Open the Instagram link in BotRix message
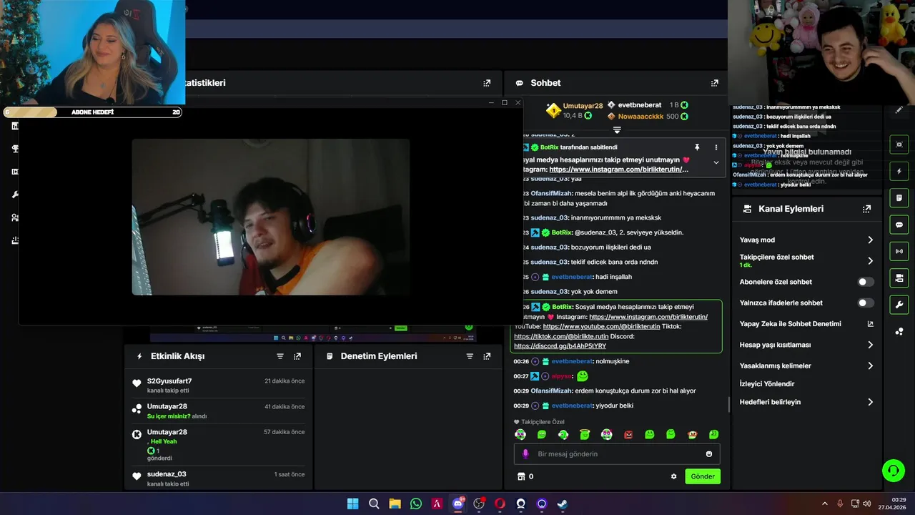 coord(648,317)
